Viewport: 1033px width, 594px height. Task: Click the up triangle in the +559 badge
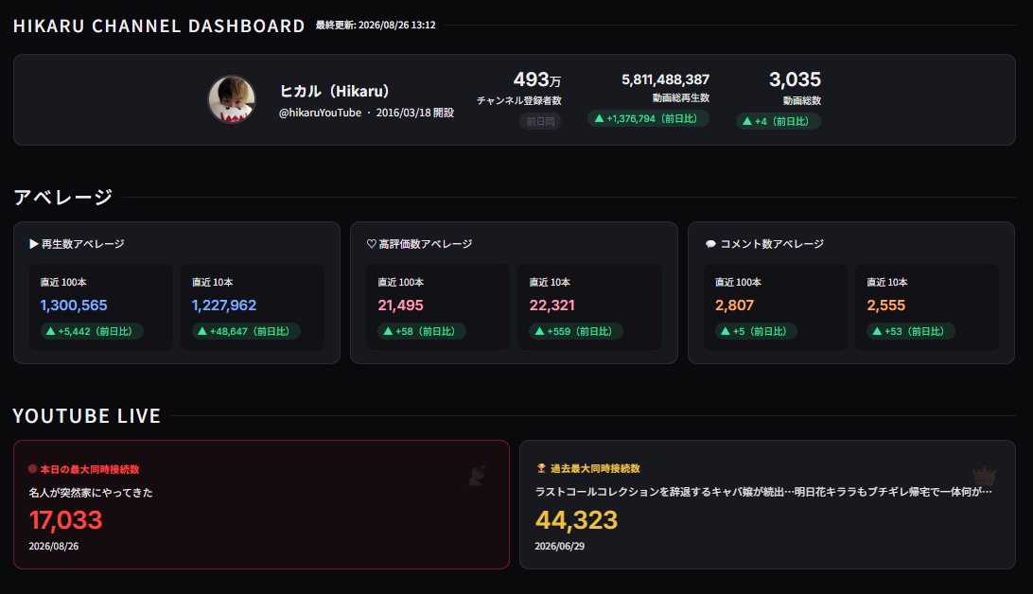pyautogui.click(x=539, y=331)
